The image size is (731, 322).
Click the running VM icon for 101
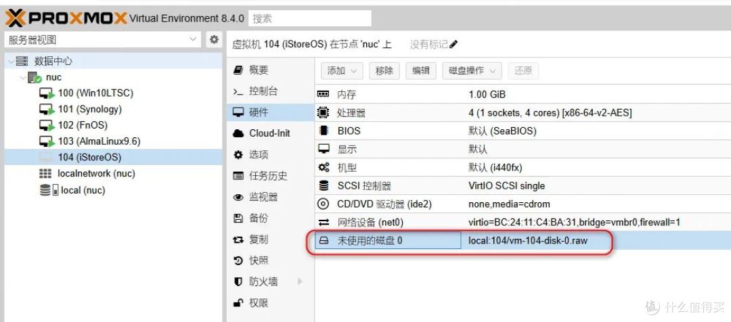pos(47,110)
